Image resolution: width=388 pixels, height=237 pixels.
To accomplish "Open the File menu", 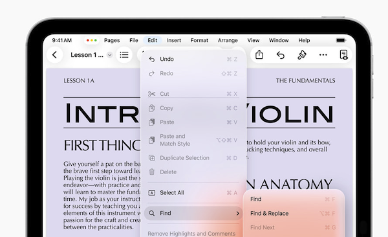I will click(134, 40).
